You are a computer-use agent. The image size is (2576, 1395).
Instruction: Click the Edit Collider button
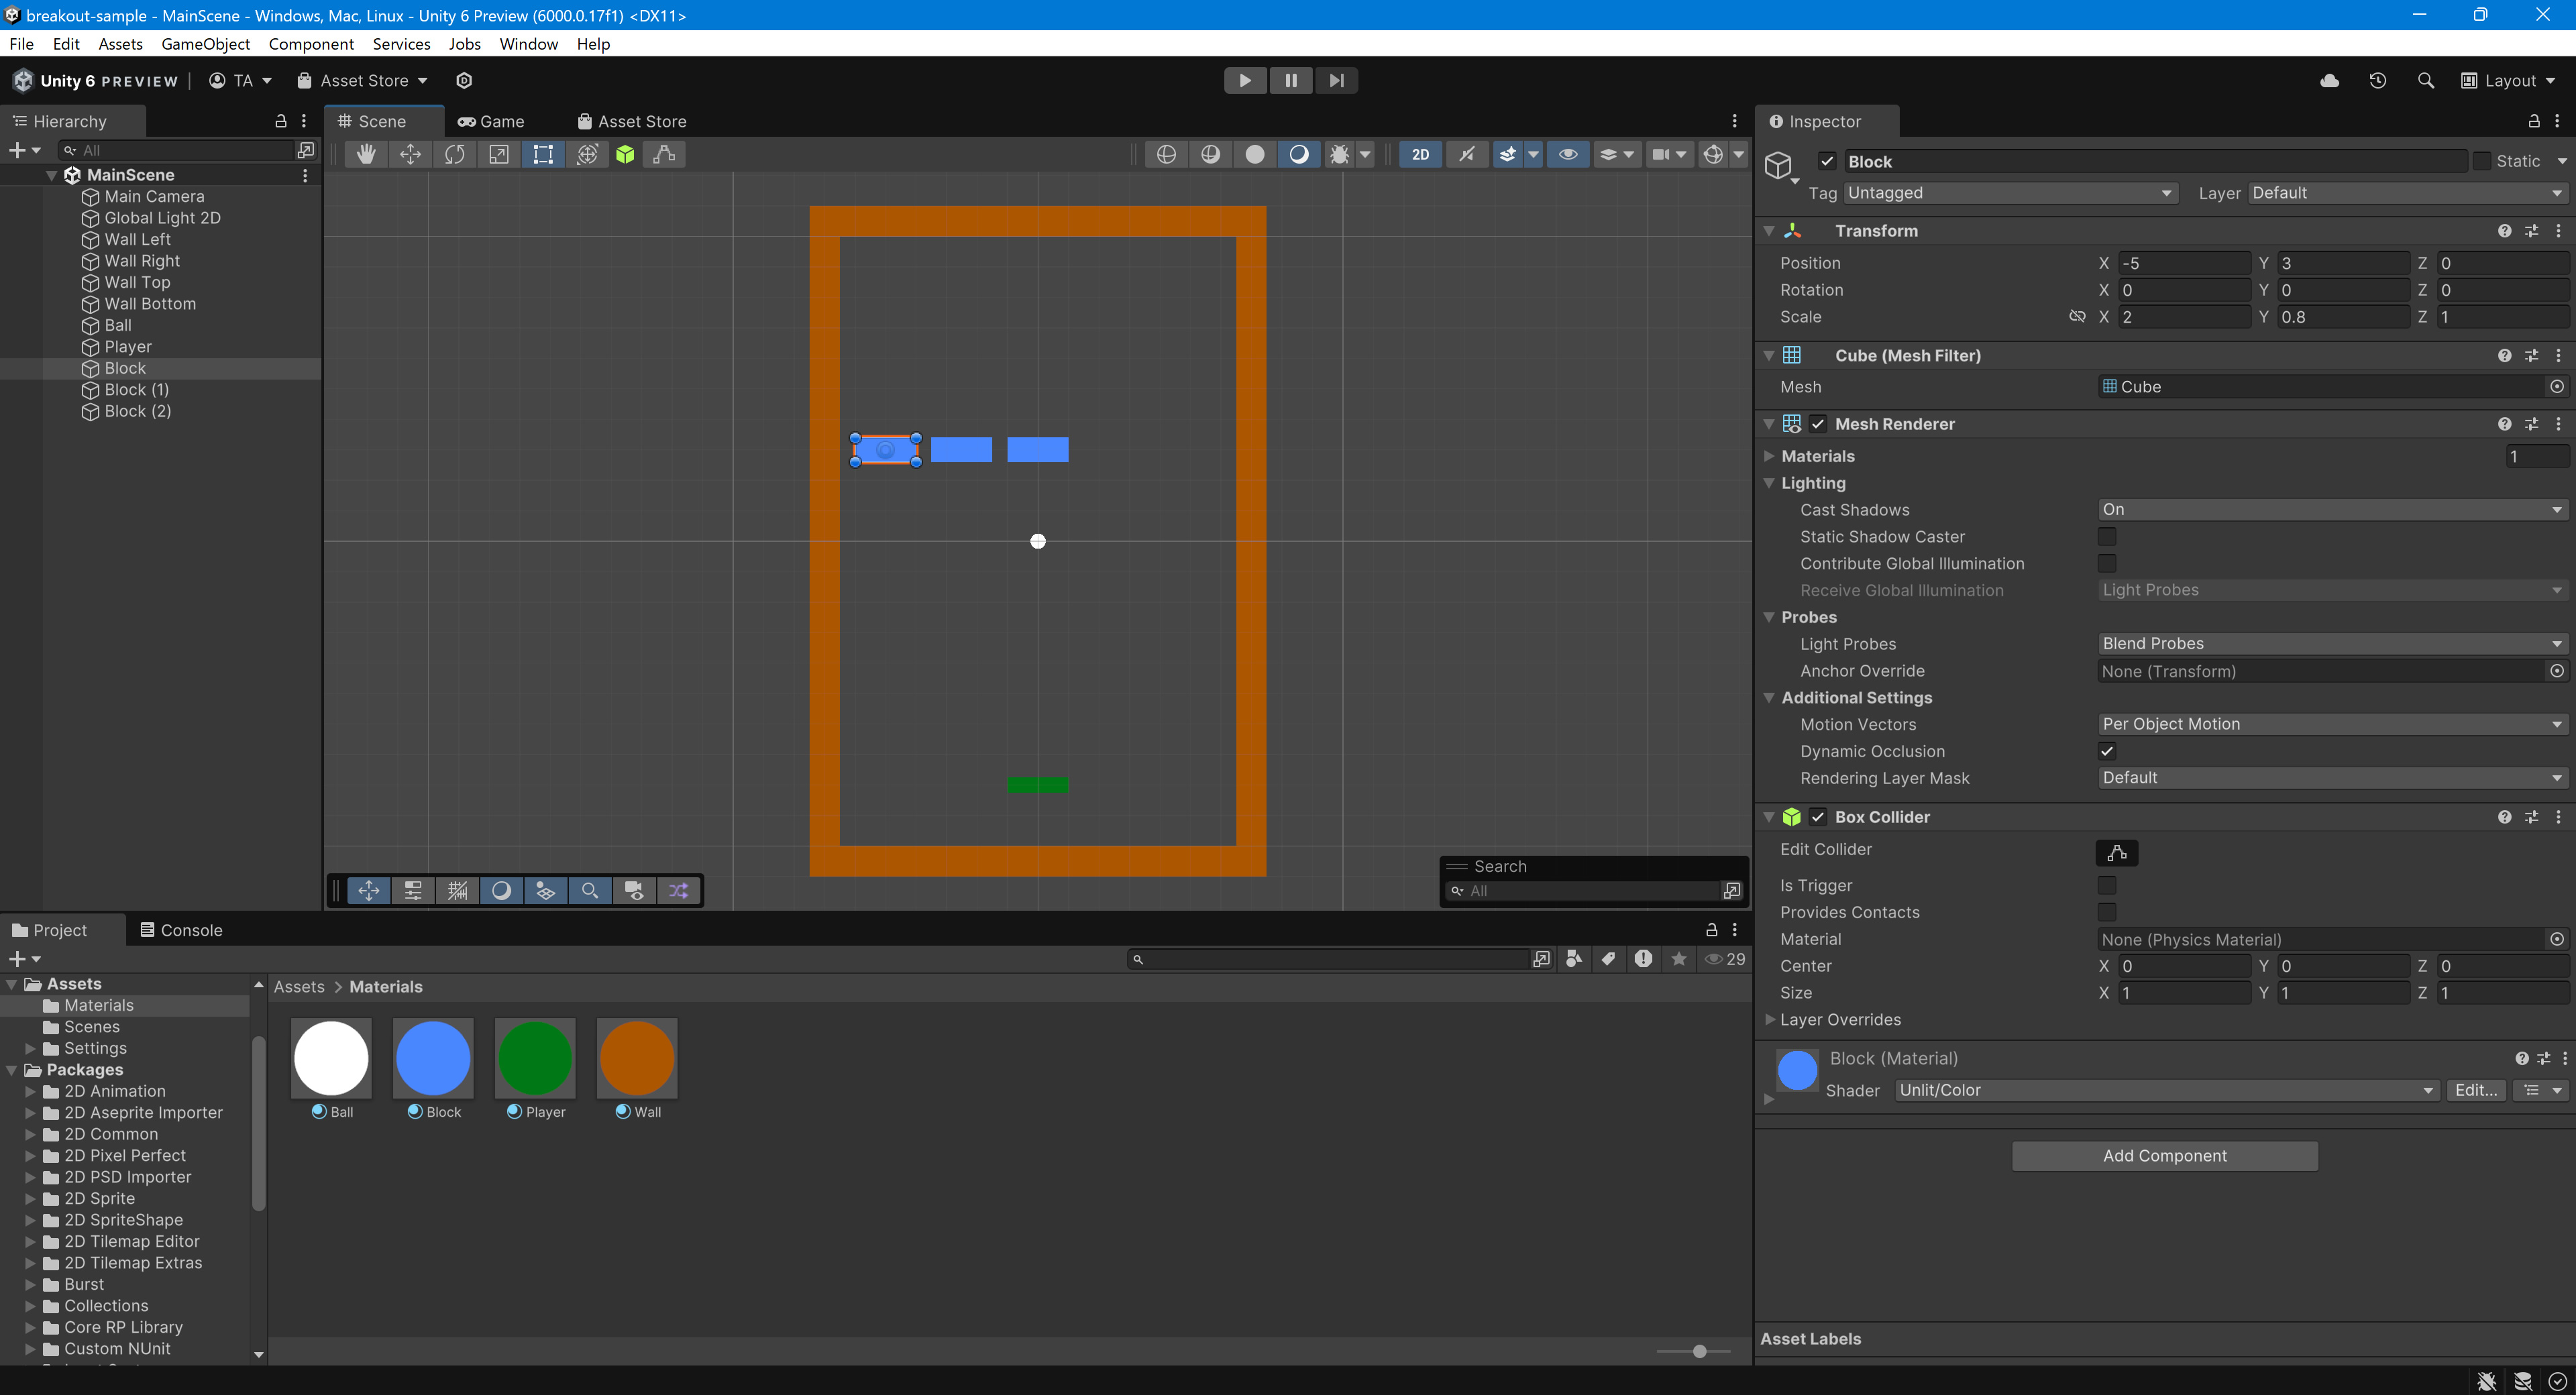[2117, 852]
